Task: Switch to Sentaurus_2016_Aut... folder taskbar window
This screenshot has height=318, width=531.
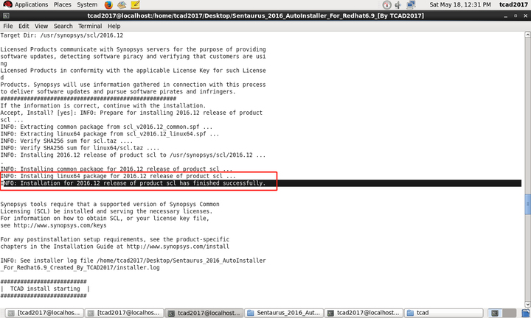Action: (x=284, y=313)
